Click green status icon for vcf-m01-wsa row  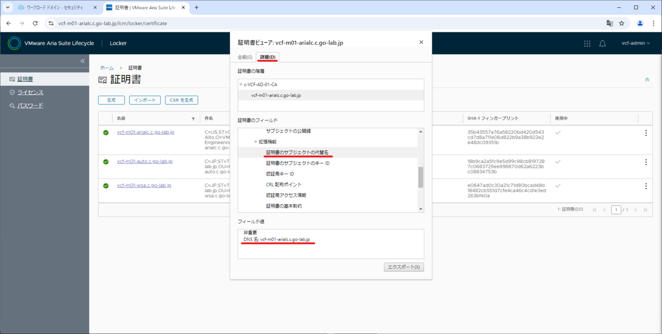click(105, 186)
